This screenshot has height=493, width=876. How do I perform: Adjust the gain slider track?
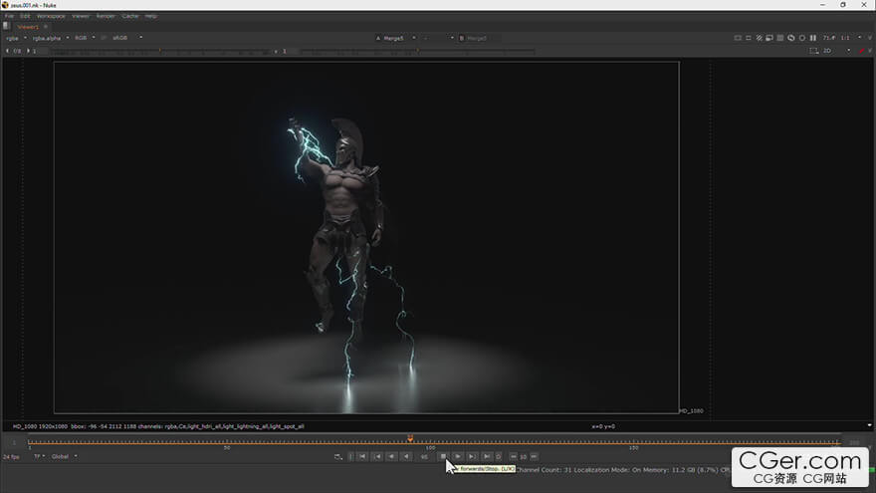tap(161, 52)
